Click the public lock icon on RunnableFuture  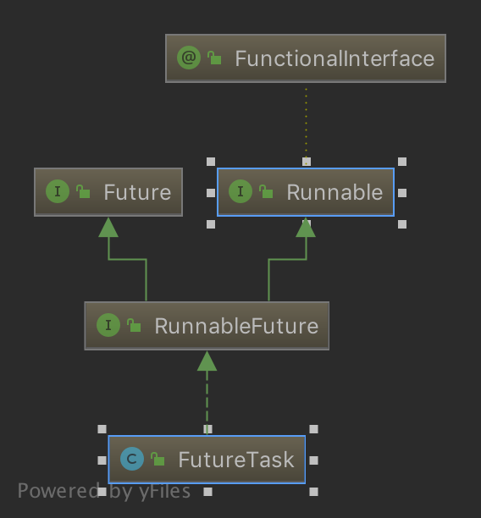[x=134, y=325]
